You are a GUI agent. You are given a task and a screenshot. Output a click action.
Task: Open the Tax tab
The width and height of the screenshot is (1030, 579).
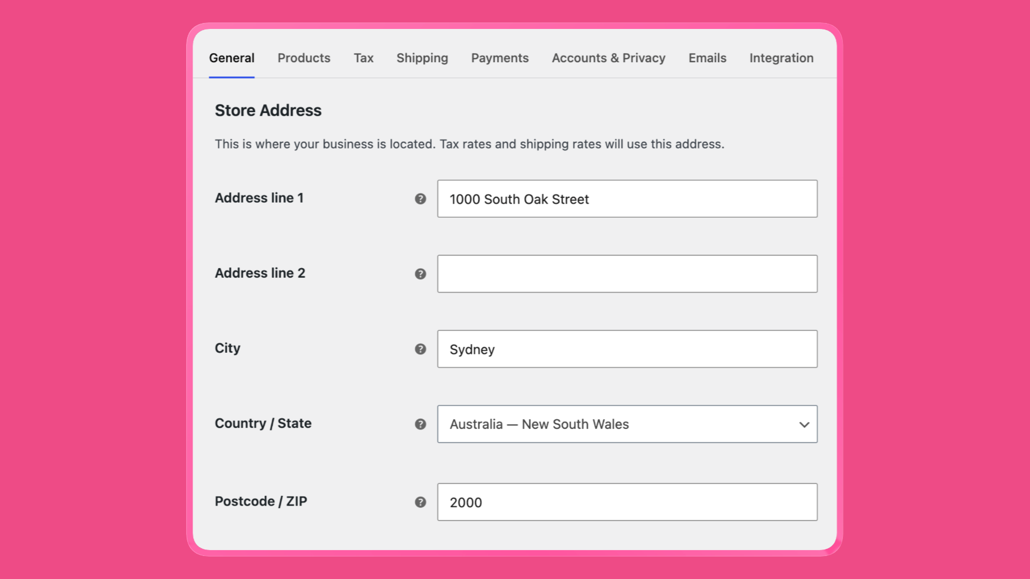coord(363,58)
